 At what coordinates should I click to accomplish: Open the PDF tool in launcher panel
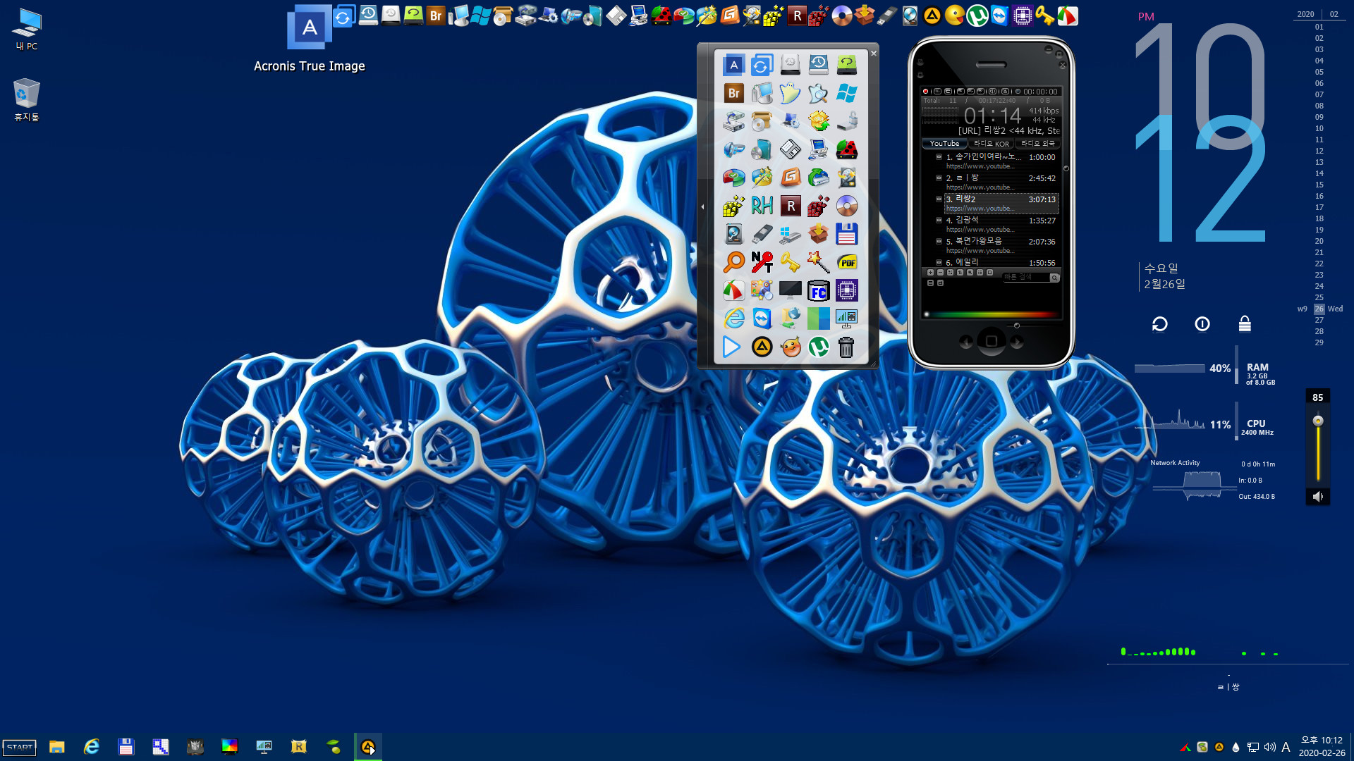coord(847,262)
